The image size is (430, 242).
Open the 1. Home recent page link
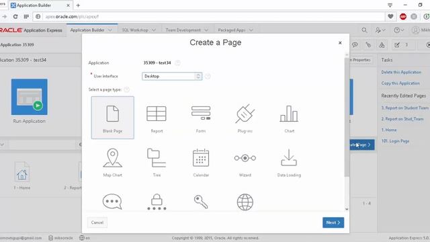click(x=389, y=130)
